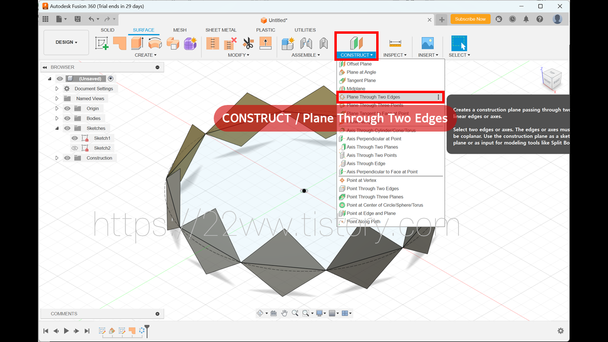Select the surface Revolve tool icon
This screenshot has height=342, width=608.
click(155, 43)
